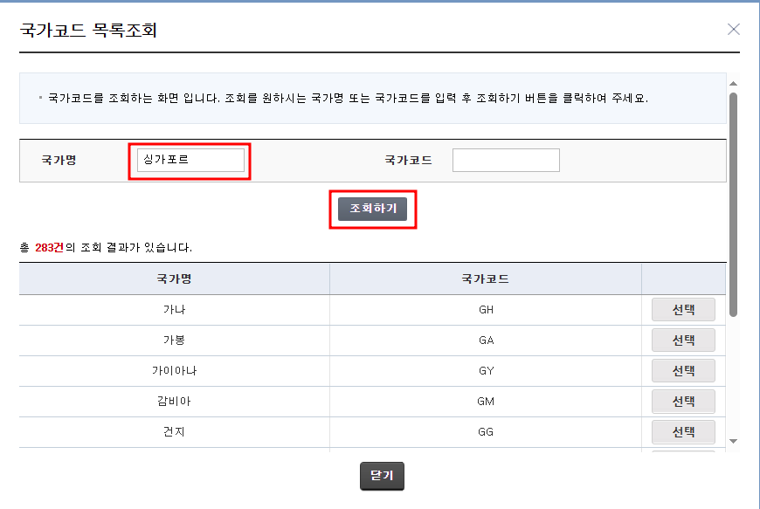Click the 국가명 table column header
This screenshot has height=509, width=760.
coord(172,279)
